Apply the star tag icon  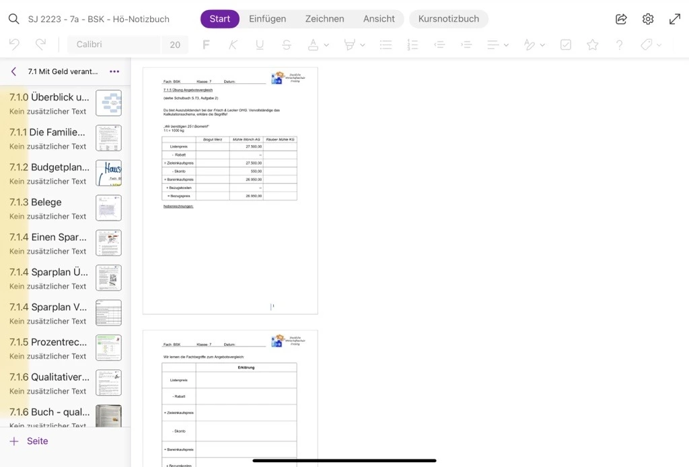592,45
